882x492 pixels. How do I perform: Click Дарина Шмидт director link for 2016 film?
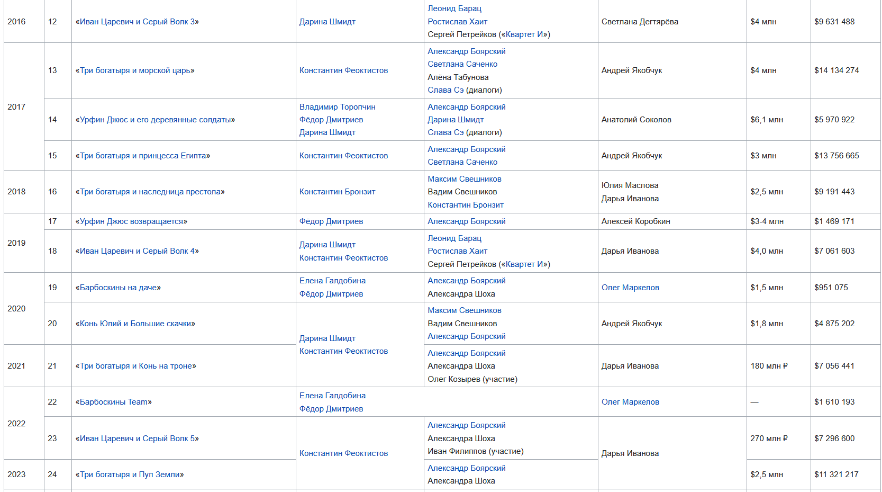[327, 22]
